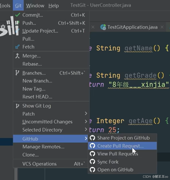Click the green checkmark Commit icon
The image size is (170, 180).
coord(18,15)
